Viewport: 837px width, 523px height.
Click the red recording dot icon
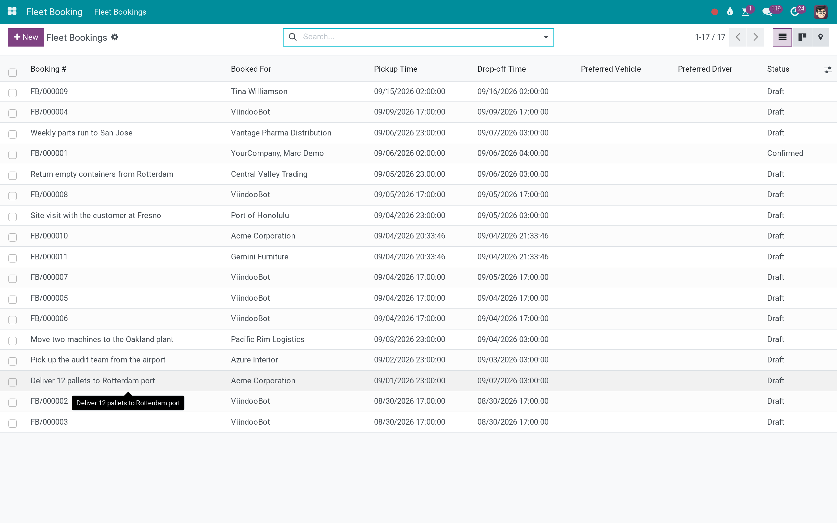pyautogui.click(x=715, y=12)
